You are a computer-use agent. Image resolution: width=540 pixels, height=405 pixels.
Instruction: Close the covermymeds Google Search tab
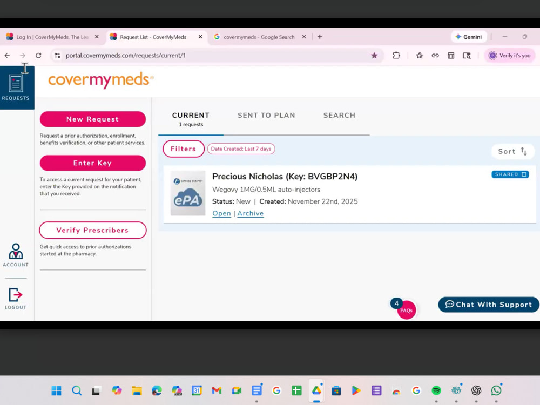pyautogui.click(x=304, y=37)
